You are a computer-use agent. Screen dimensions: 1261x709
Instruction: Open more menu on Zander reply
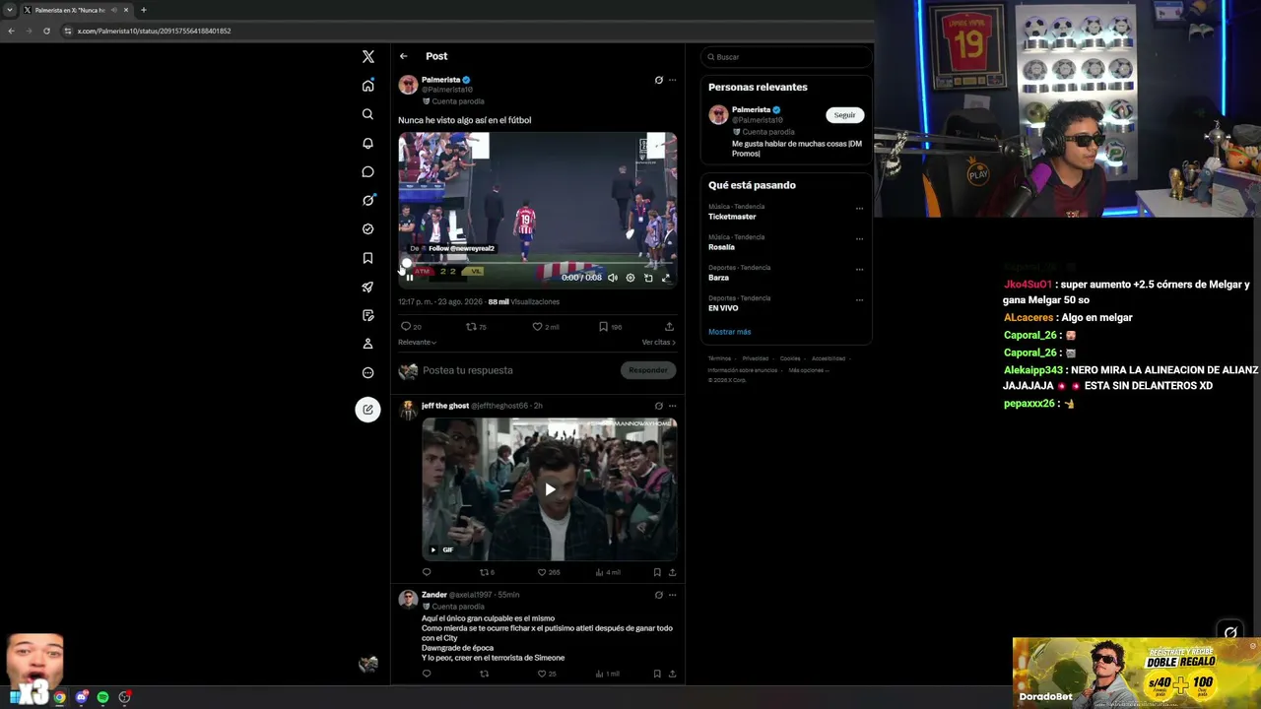coord(673,595)
